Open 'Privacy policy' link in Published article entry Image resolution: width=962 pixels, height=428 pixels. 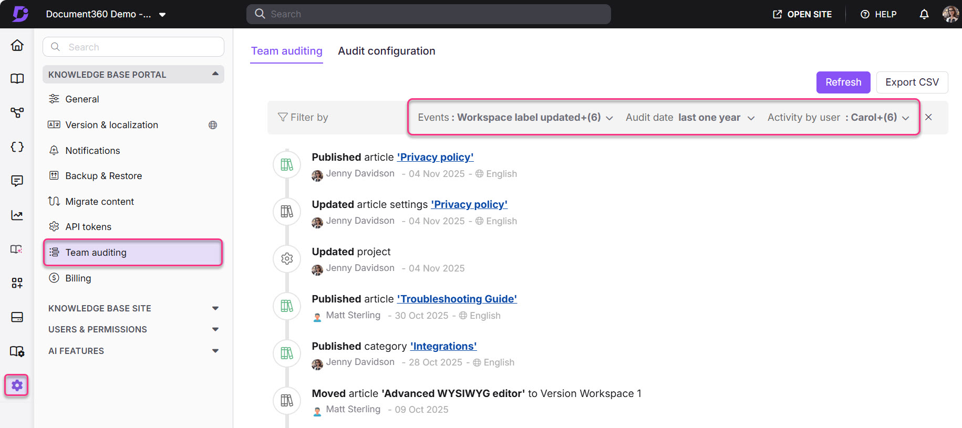pos(435,157)
